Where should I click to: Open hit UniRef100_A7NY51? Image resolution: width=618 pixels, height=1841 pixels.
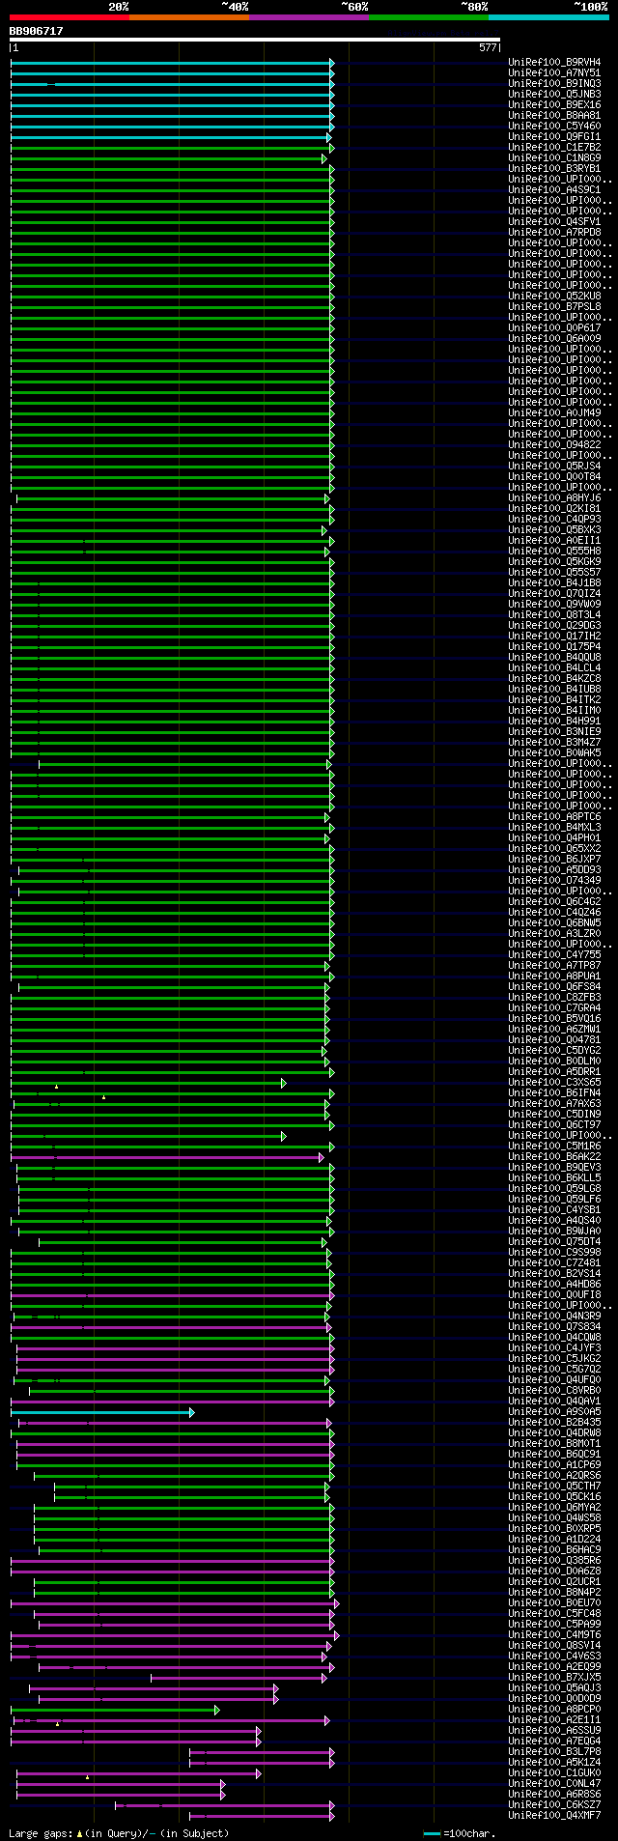[554, 72]
